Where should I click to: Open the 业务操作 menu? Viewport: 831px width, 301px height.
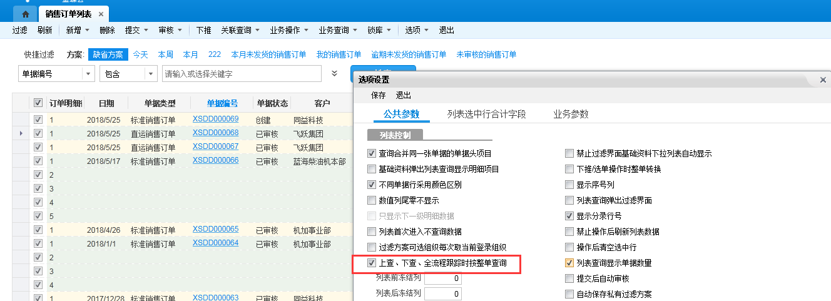pyautogui.click(x=288, y=30)
